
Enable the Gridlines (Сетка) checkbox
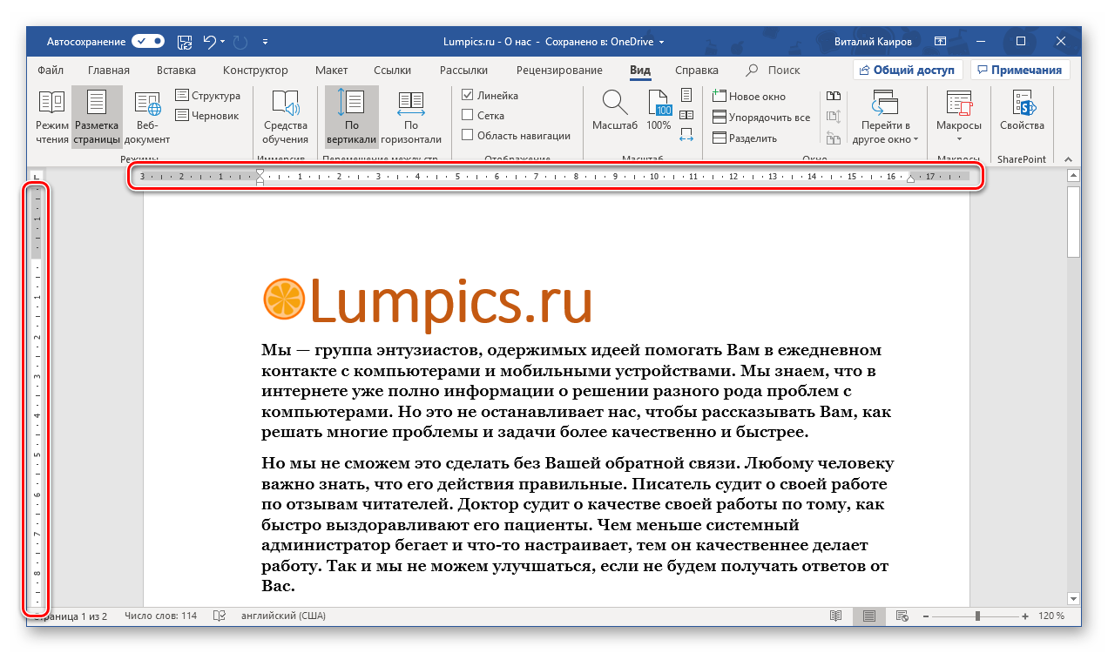click(468, 115)
